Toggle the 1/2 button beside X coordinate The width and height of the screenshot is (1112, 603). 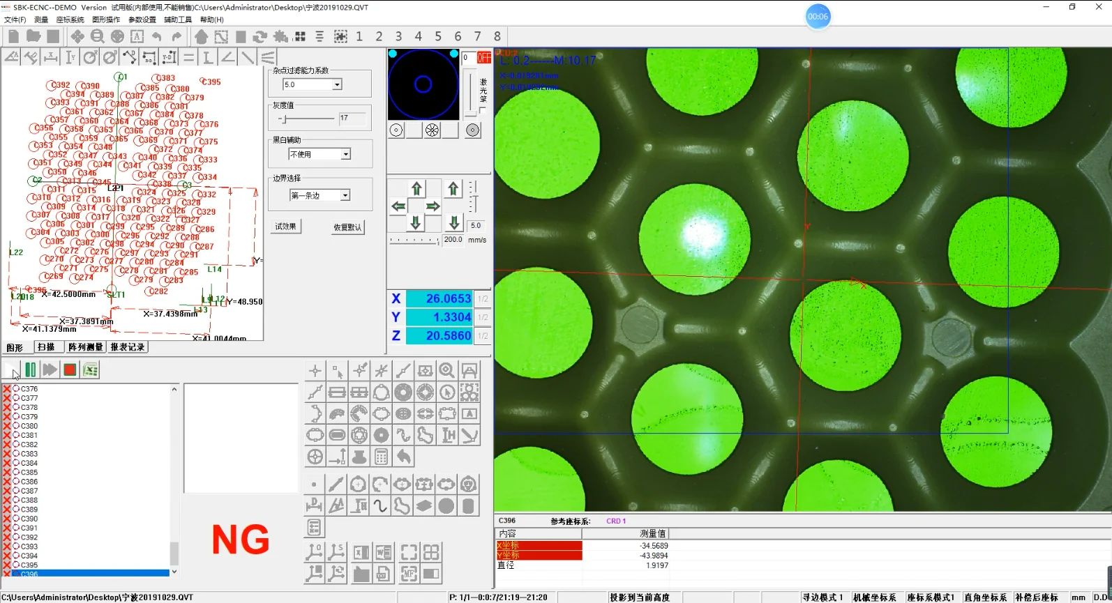(x=483, y=298)
